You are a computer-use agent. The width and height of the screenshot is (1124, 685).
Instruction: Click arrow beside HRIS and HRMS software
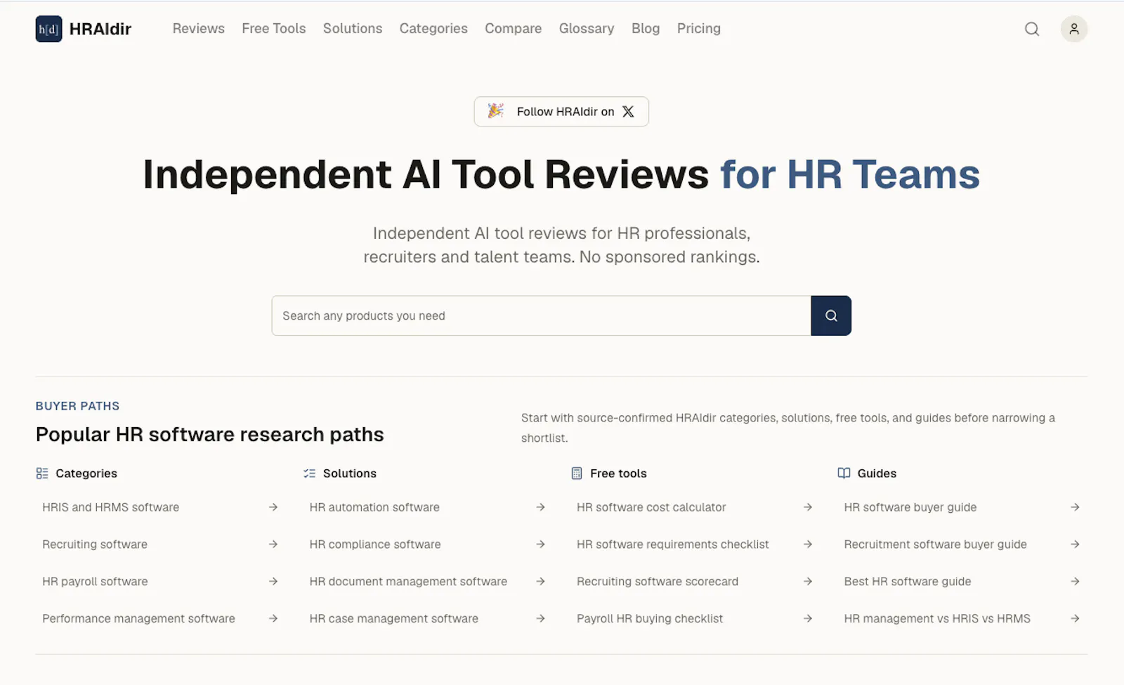[273, 507]
